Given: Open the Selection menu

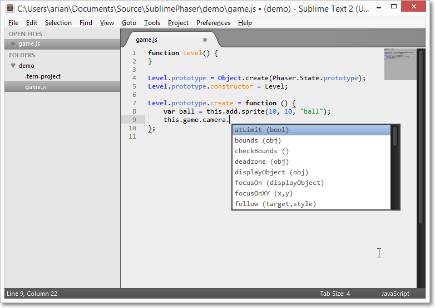Looking at the screenshot, I should pyautogui.click(x=58, y=23).
